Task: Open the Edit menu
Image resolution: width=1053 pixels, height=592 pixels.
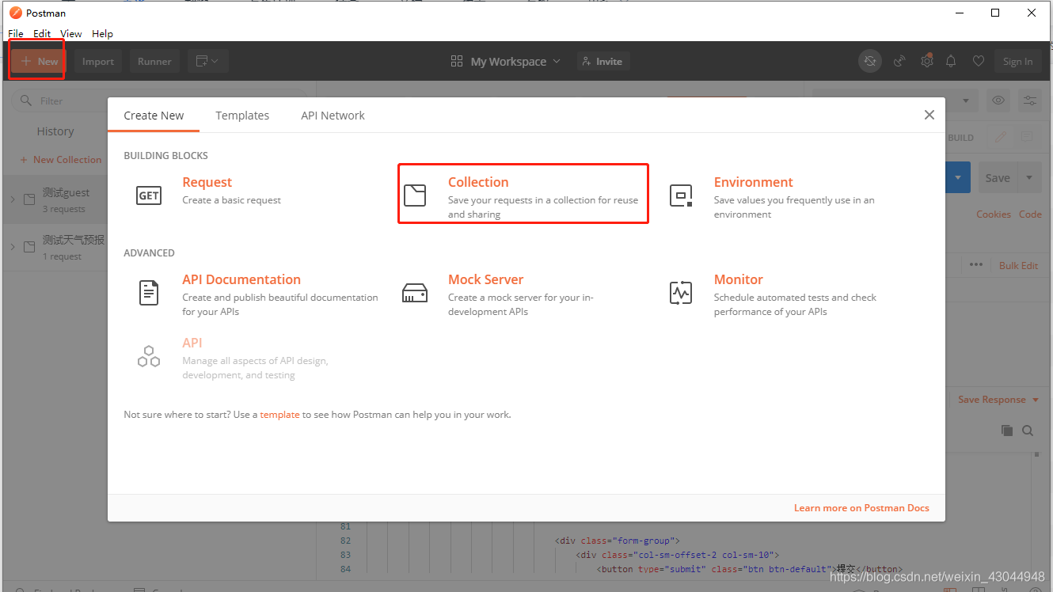Action: 42,33
